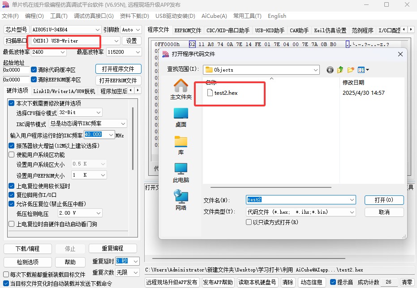The image size is (417, 288).
Task: Click 取消 button in dialog
Action: [x=384, y=212]
